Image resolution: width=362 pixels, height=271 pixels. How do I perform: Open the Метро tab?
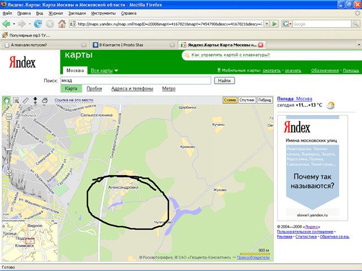(x=169, y=89)
